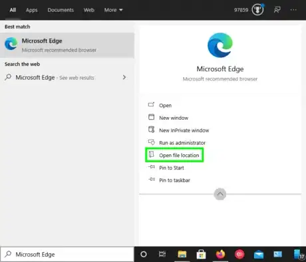Viewport: 306px width, 262px height.
Task: Click recommended browser subtitle in preview pane
Action: (x=220, y=79)
